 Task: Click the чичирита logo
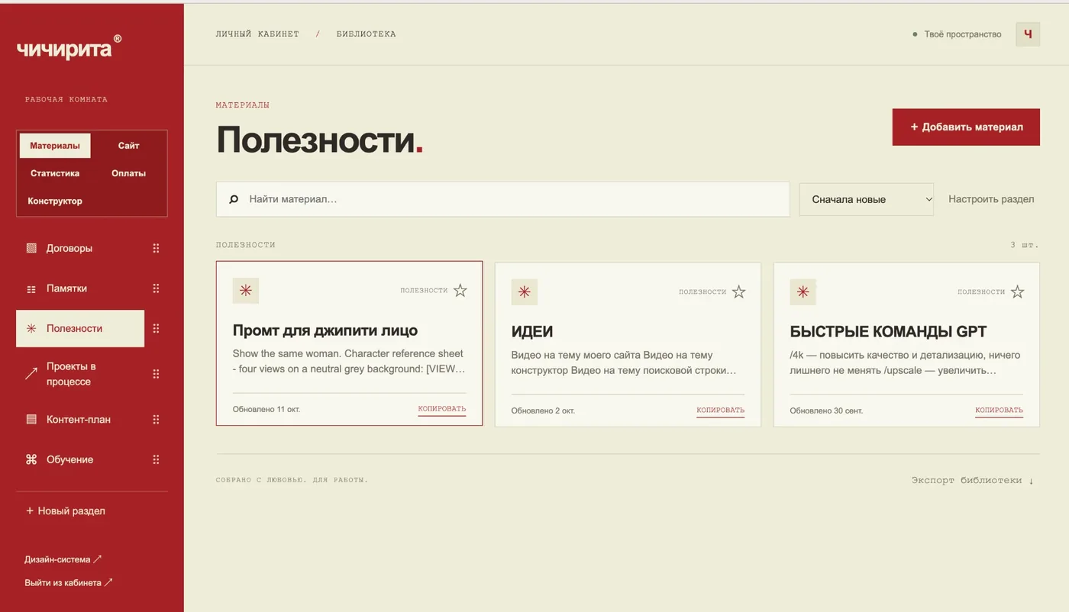click(x=69, y=47)
